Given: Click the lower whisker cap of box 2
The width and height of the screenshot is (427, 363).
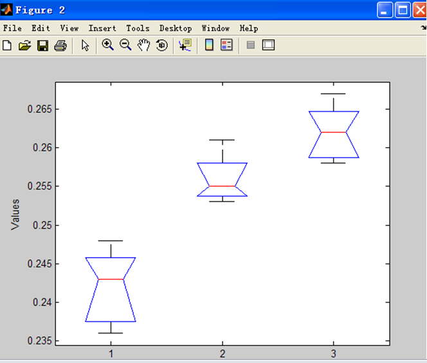Looking at the screenshot, I should click(222, 202).
